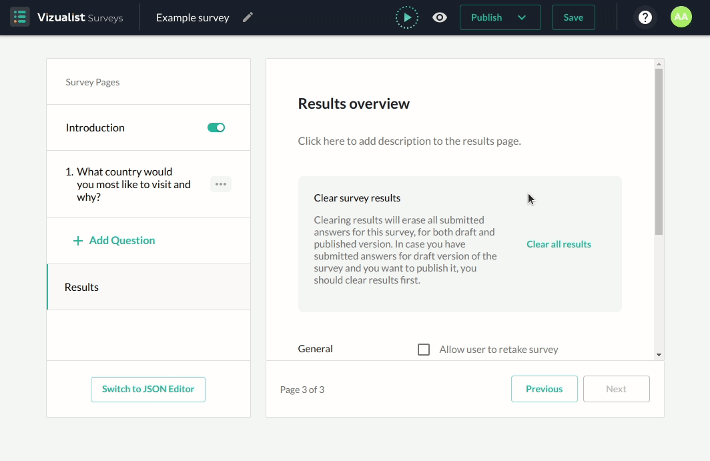Go to the Previous page
Viewport: 710px width, 461px height.
tap(544, 389)
